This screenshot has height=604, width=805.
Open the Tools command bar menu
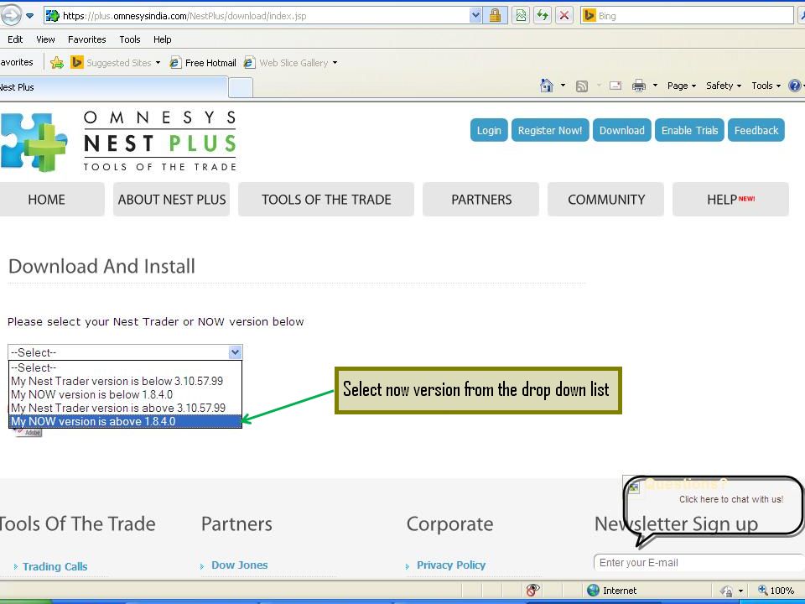point(766,86)
